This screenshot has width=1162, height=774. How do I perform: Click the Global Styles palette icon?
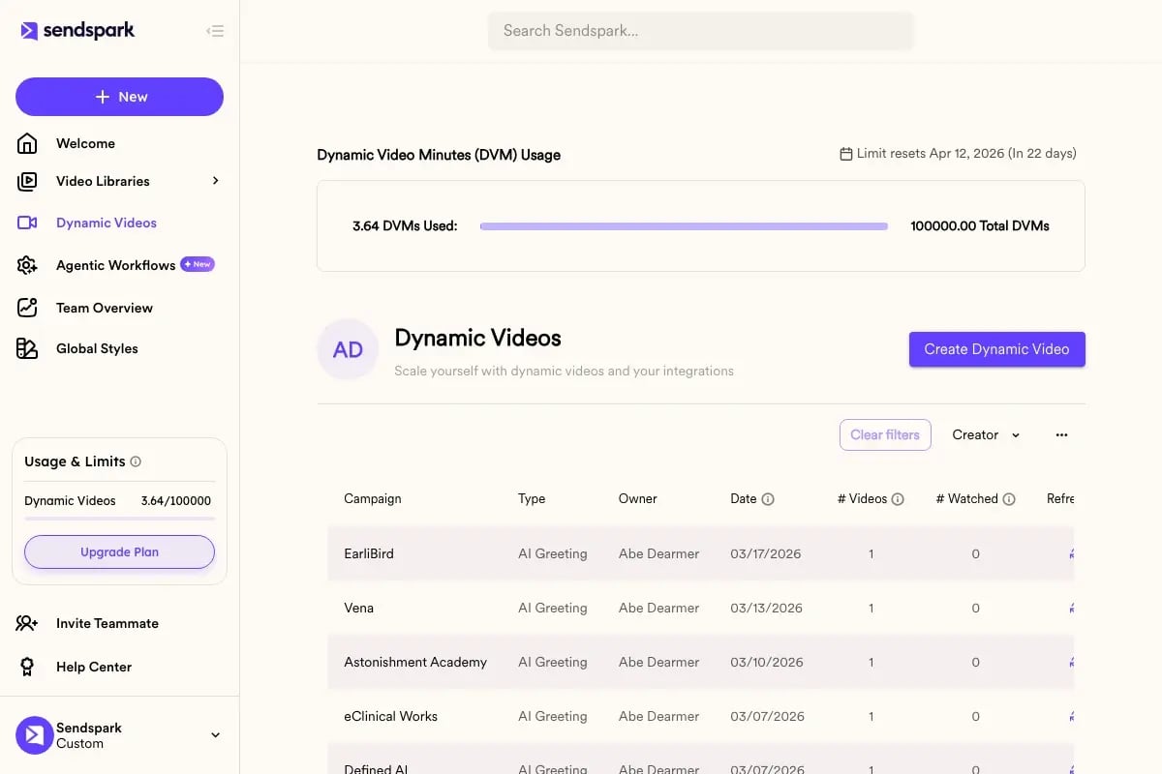tap(27, 348)
